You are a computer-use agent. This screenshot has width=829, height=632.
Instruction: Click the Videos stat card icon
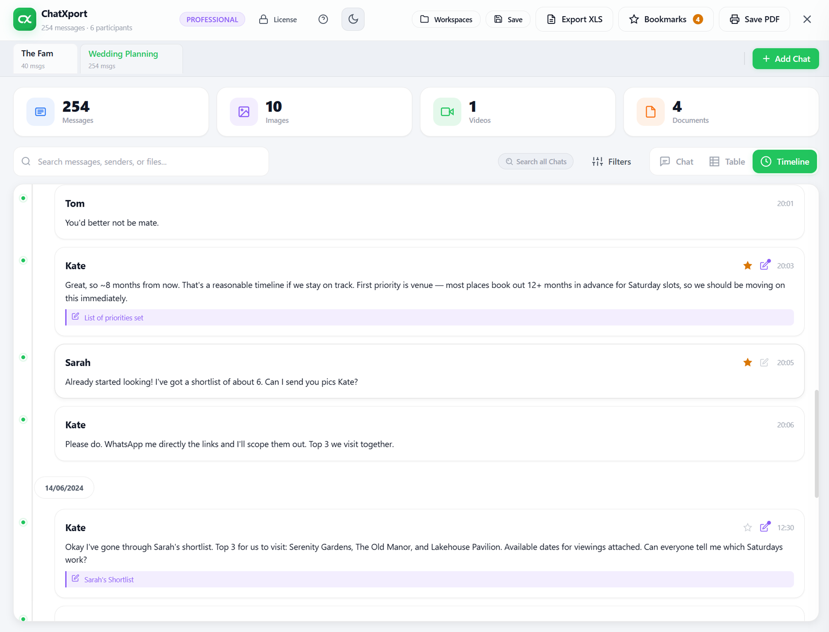click(447, 112)
